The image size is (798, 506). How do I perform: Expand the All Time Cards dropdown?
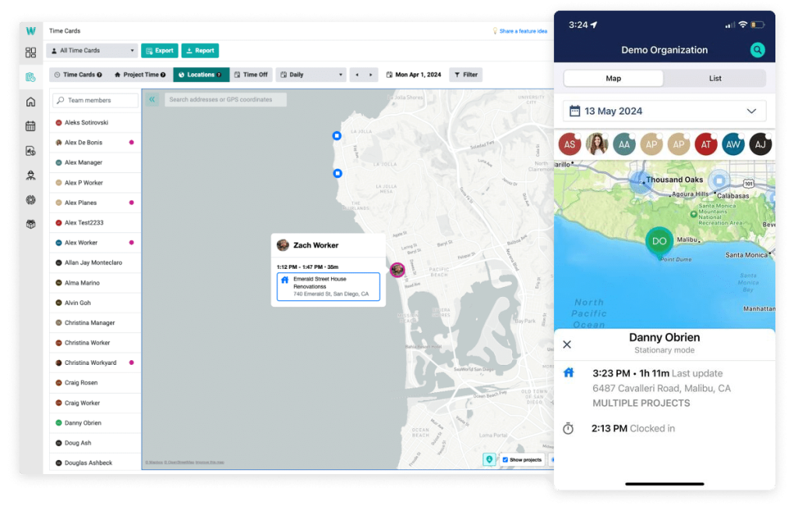(92, 51)
